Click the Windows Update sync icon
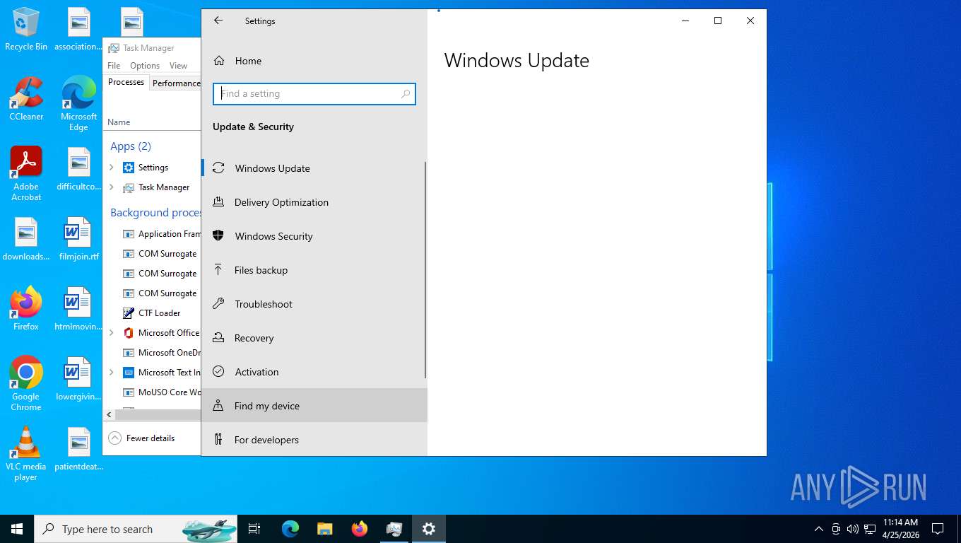961x543 pixels. 218,168
